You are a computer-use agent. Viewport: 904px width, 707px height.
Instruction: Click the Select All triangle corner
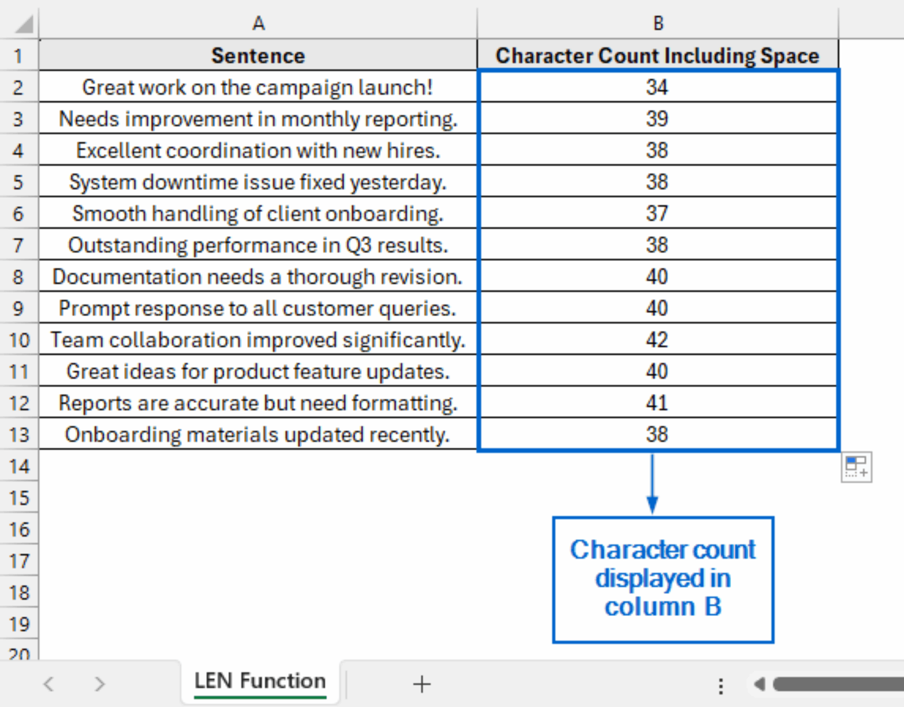(x=24, y=24)
